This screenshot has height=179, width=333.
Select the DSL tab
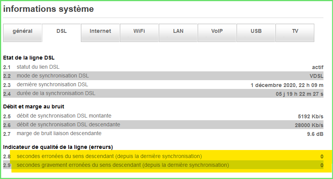point(61,31)
